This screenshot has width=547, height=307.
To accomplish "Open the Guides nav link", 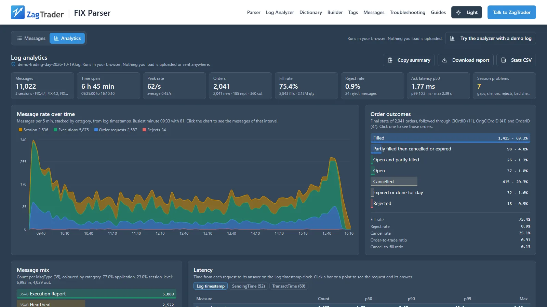I will click(x=438, y=12).
